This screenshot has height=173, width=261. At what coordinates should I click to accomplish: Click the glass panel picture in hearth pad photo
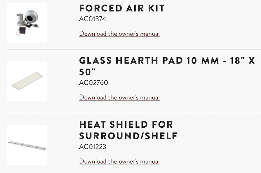[x=27, y=81]
